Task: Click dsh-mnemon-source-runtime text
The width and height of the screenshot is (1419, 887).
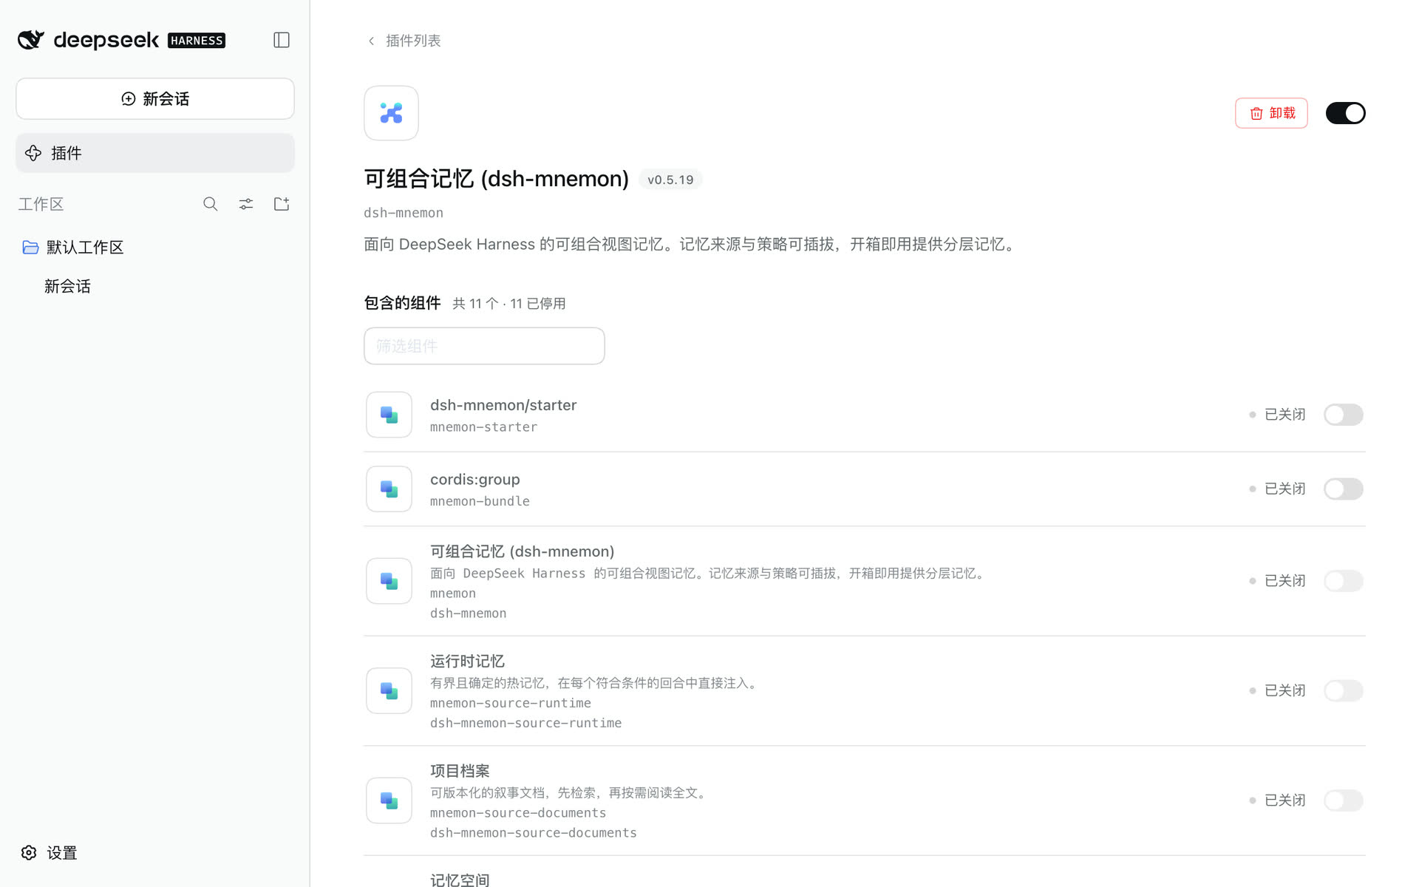Action: tap(525, 723)
